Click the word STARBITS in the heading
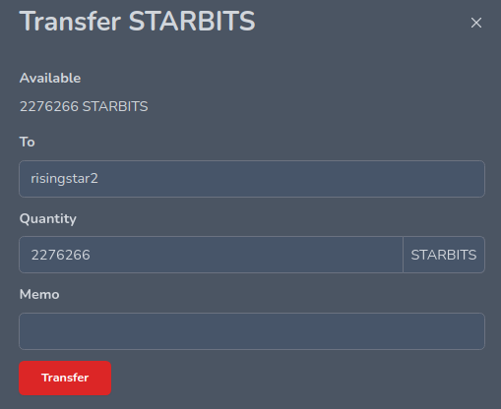 click(192, 22)
